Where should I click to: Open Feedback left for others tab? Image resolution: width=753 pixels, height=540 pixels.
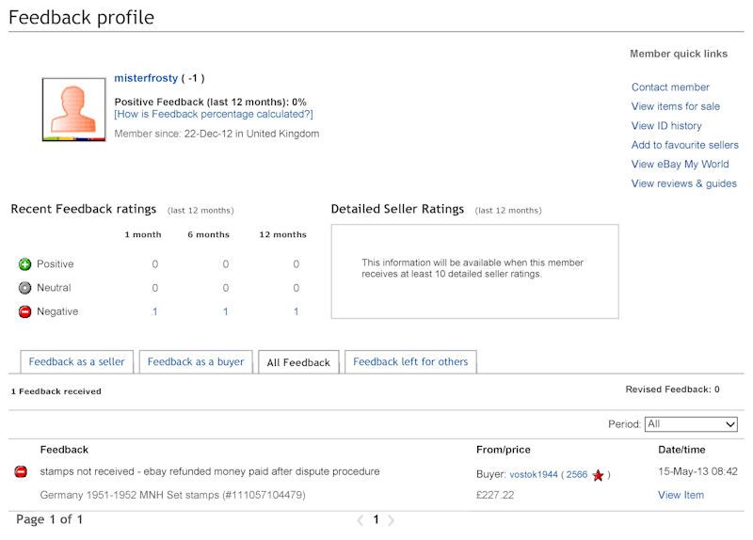[x=410, y=362]
